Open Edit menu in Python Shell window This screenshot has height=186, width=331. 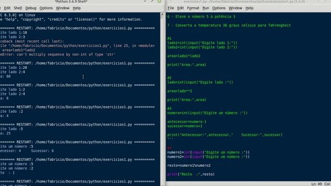(7, 8)
